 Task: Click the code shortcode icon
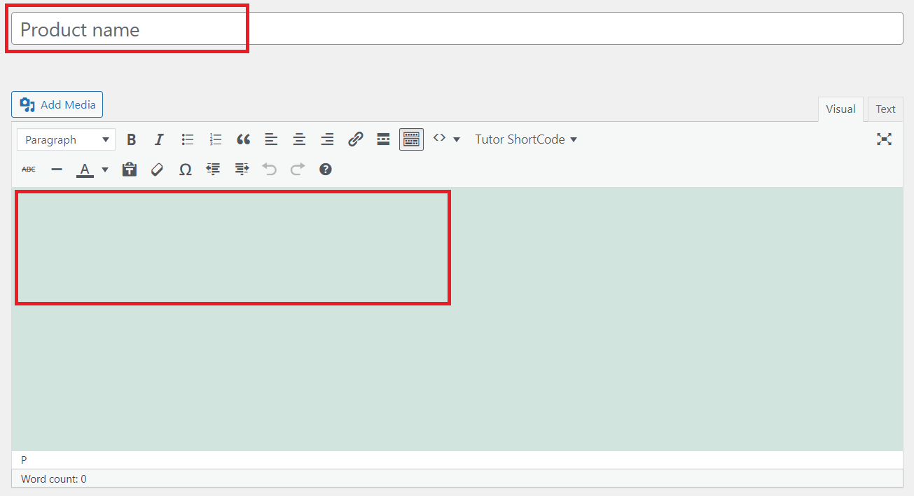439,139
